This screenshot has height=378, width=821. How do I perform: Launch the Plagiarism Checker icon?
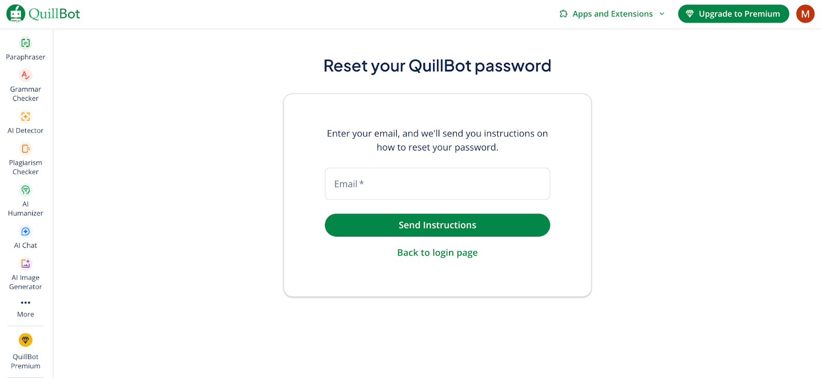tap(26, 149)
